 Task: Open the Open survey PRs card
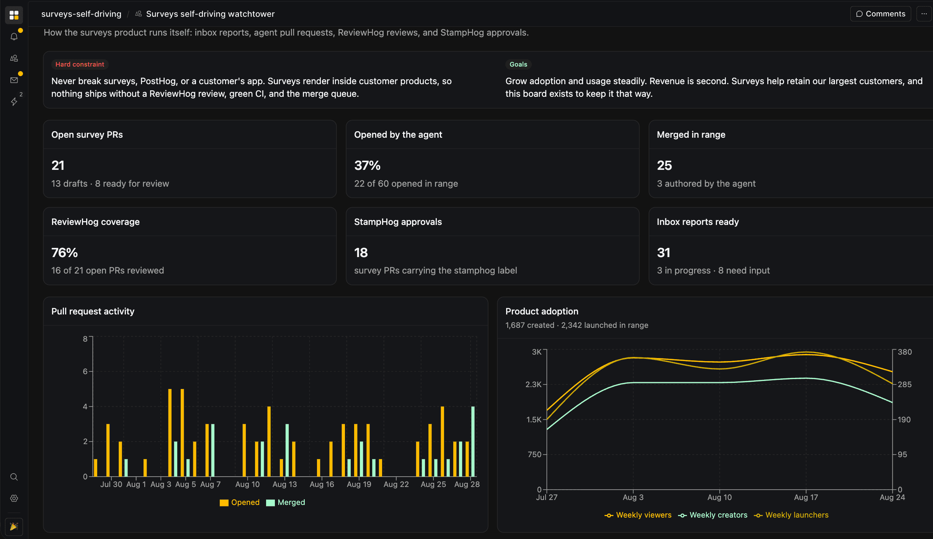(x=190, y=159)
